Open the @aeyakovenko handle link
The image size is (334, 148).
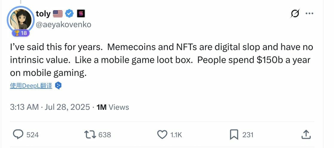[63, 25]
